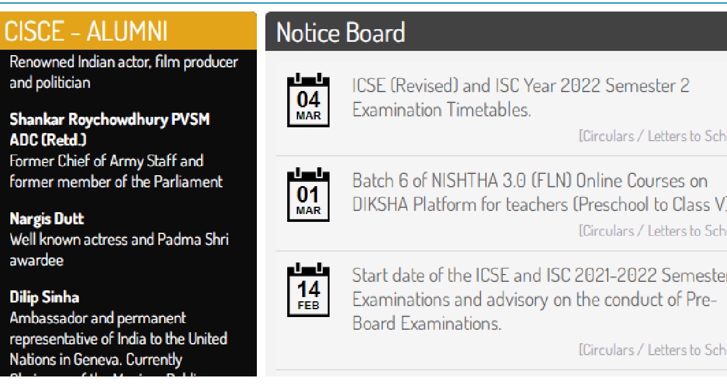
Task: Click 'Well known actress and Padma Shri awardee' text
Action: [119, 250]
